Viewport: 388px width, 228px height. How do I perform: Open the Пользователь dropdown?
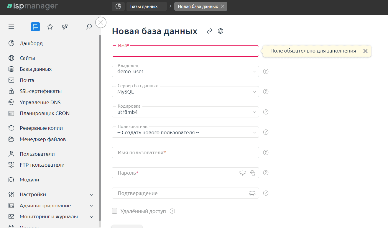point(185,132)
